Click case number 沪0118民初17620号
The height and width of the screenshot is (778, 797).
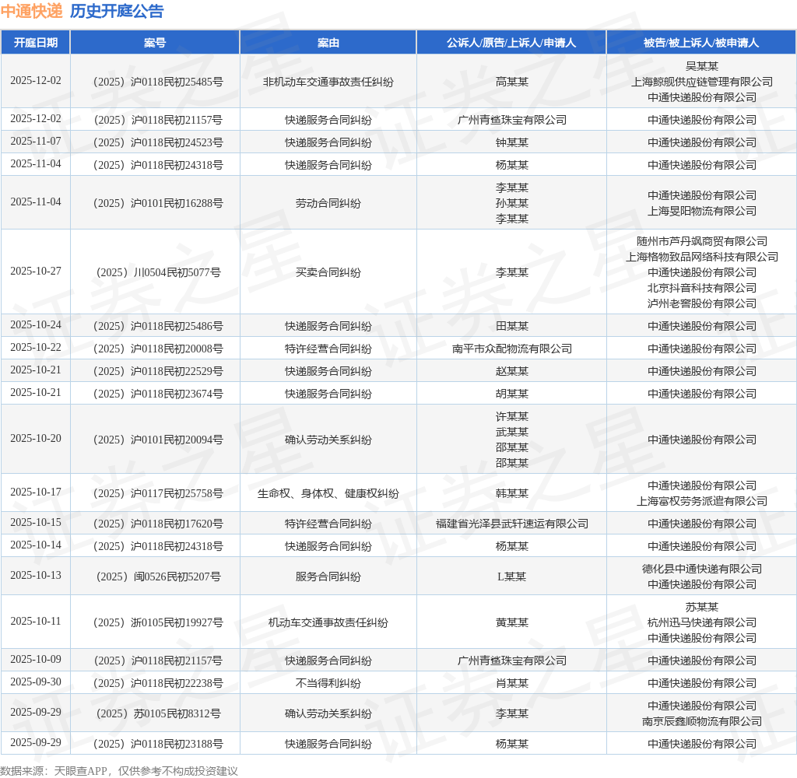[x=158, y=524]
